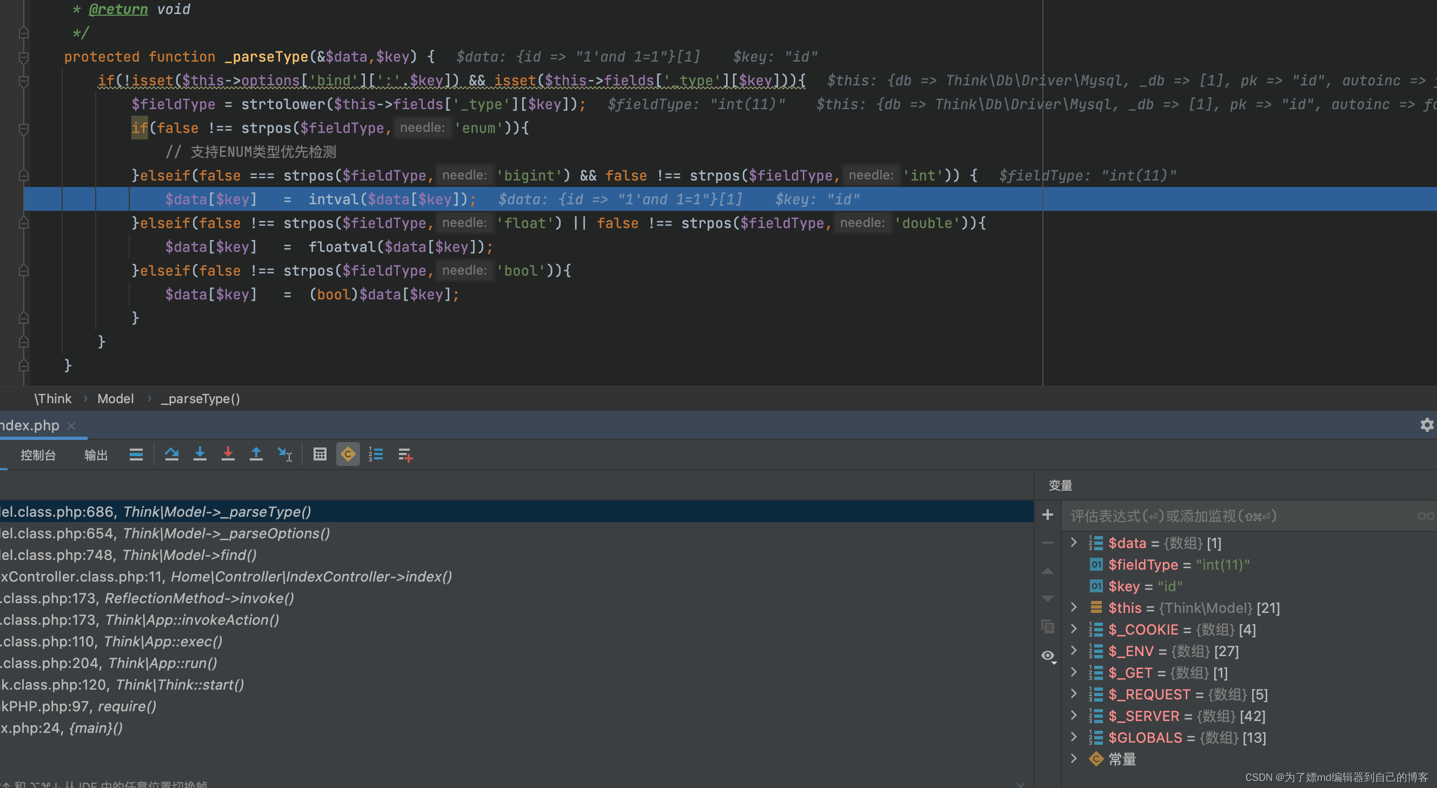The height and width of the screenshot is (788, 1437).
Task: Open the Evaluate Expression calculator icon
Action: [x=320, y=455]
